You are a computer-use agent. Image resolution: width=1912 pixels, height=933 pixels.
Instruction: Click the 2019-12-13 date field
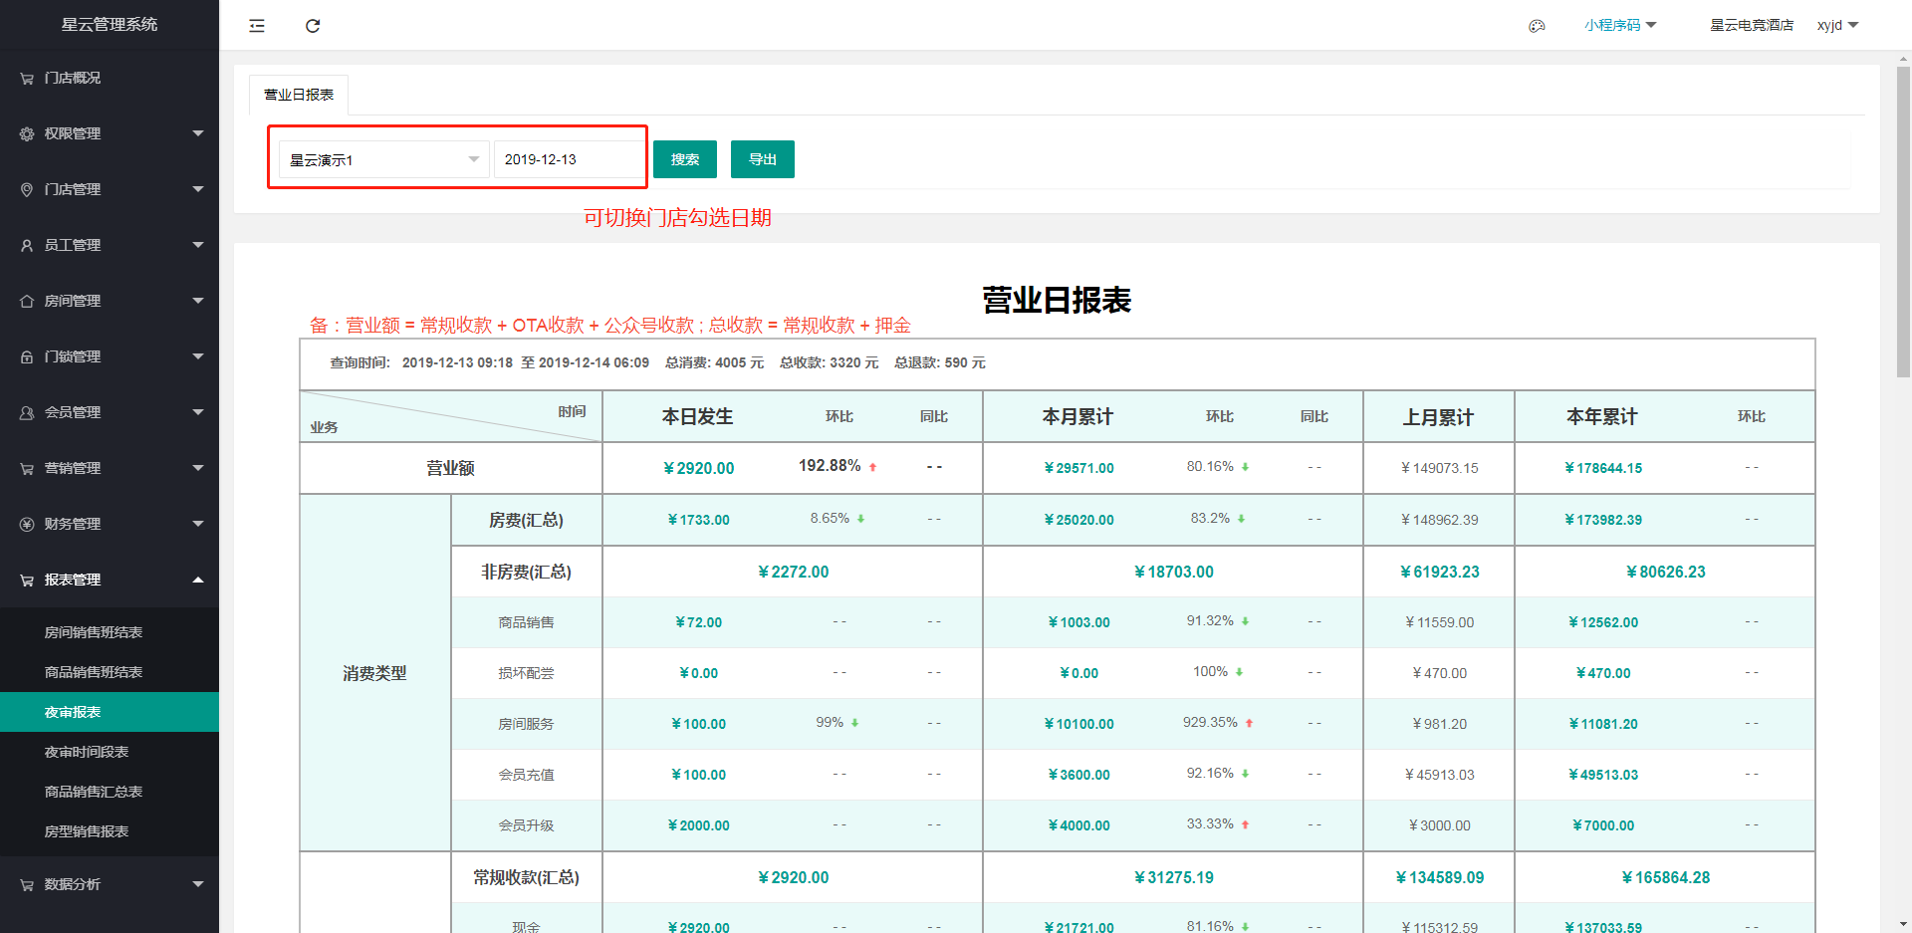tap(568, 159)
